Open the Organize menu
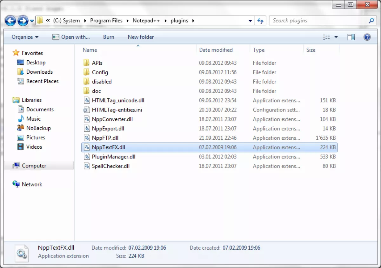This screenshot has height=268, width=381. click(x=24, y=37)
